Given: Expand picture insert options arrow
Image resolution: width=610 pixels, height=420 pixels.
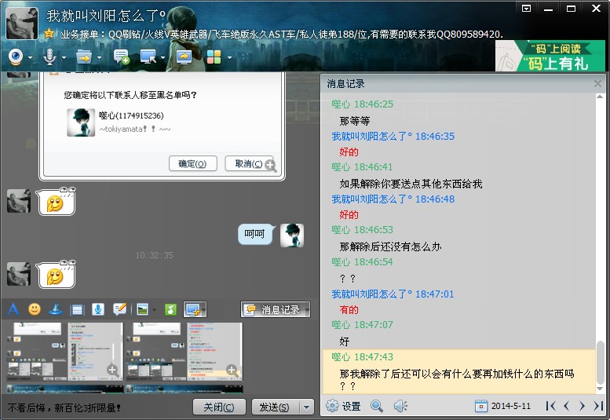Looking at the screenshot, I should 154,310.
